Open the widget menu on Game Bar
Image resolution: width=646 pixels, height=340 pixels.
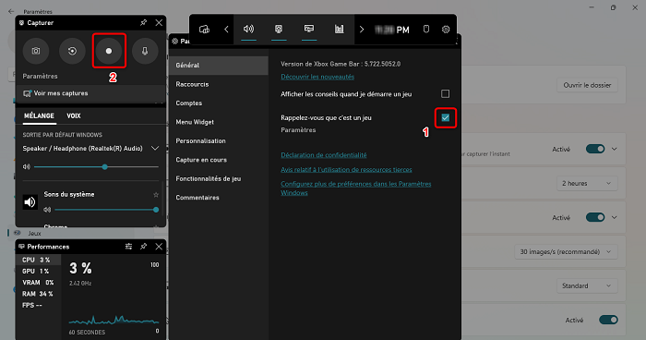(x=204, y=30)
